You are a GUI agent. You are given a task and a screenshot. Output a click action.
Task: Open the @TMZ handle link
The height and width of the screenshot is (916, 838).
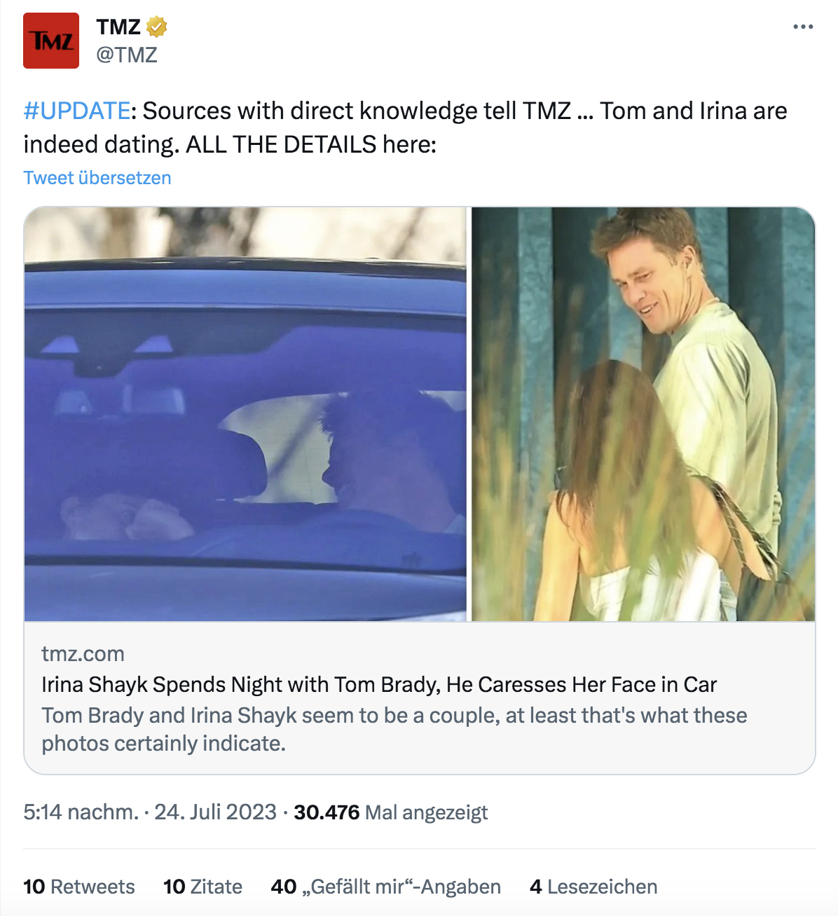point(127,55)
